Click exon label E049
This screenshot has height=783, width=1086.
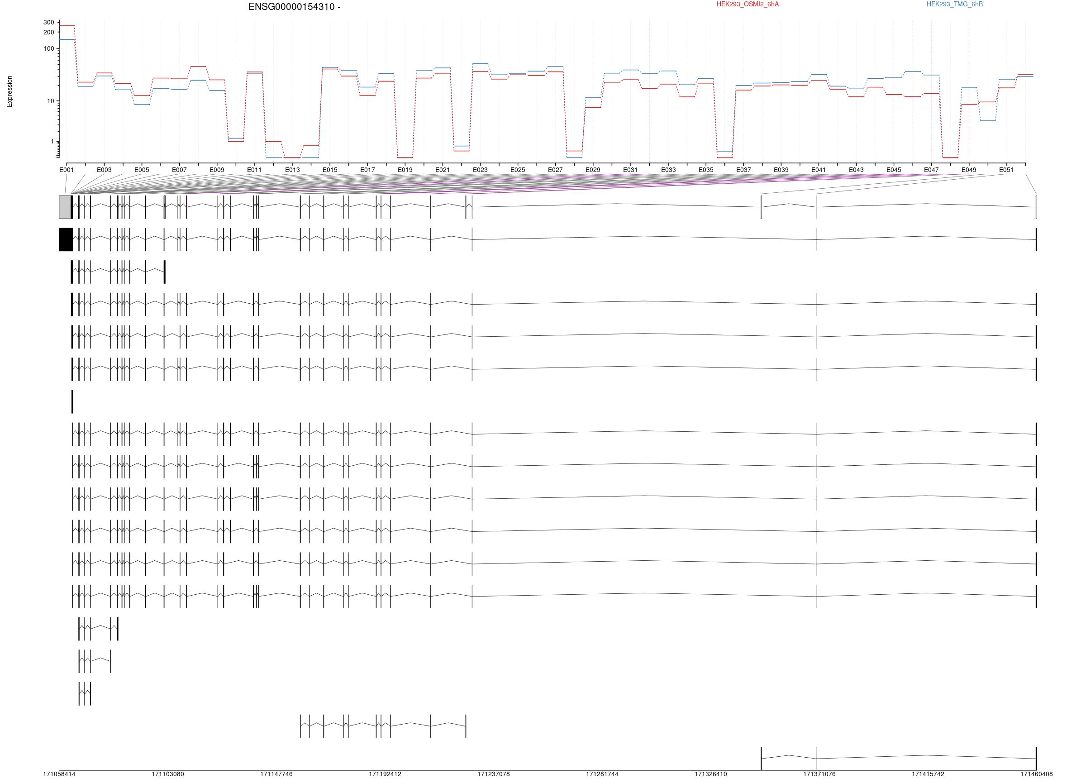point(969,170)
